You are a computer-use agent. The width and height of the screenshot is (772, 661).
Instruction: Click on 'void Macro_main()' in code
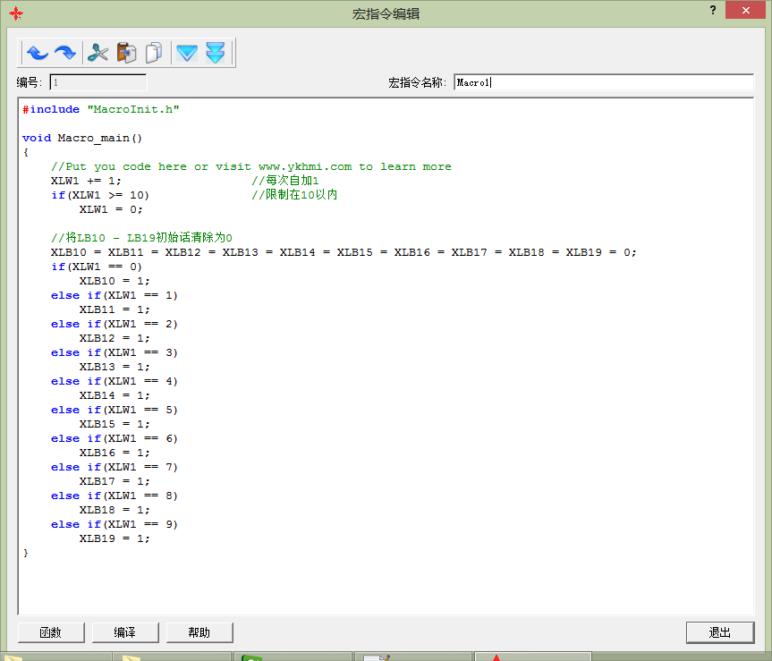pyautogui.click(x=82, y=138)
